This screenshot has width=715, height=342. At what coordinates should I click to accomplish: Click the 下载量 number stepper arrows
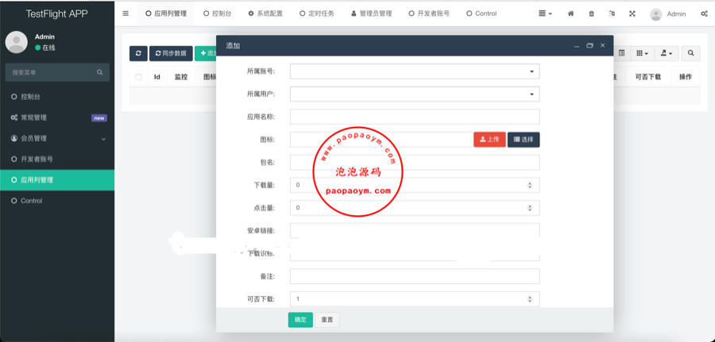[530, 185]
